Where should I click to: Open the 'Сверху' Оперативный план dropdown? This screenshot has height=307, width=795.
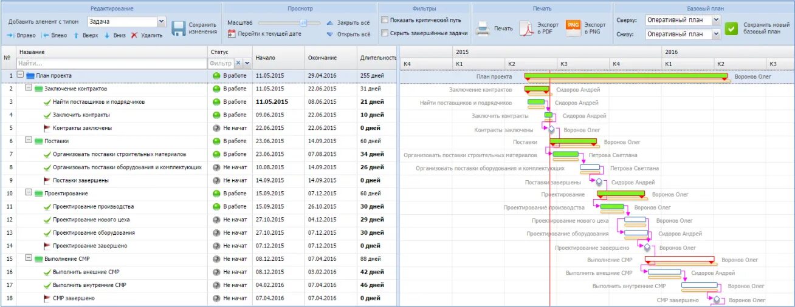pos(715,20)
